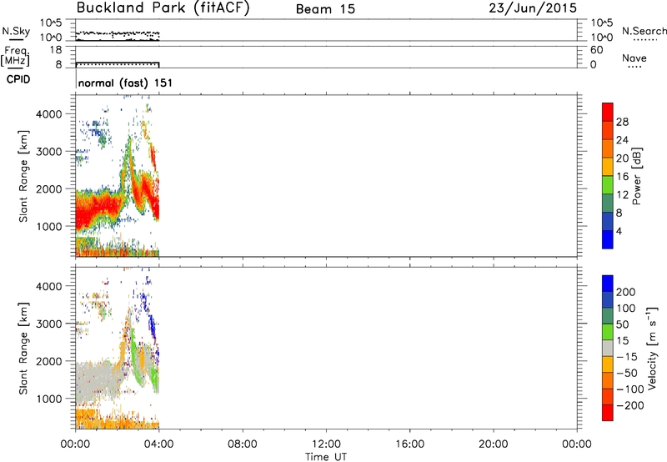Viewport: 667px width, 462px height.
Task: Click the 200 velocity scale value
Action: click(626, 292)
